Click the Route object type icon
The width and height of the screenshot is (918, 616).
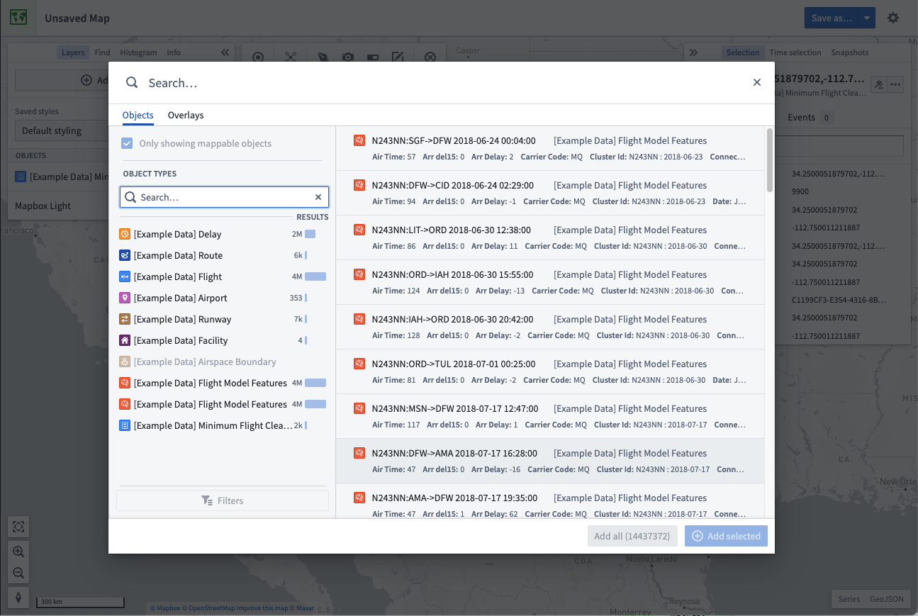pyautogui.click(x=125, y=255)
